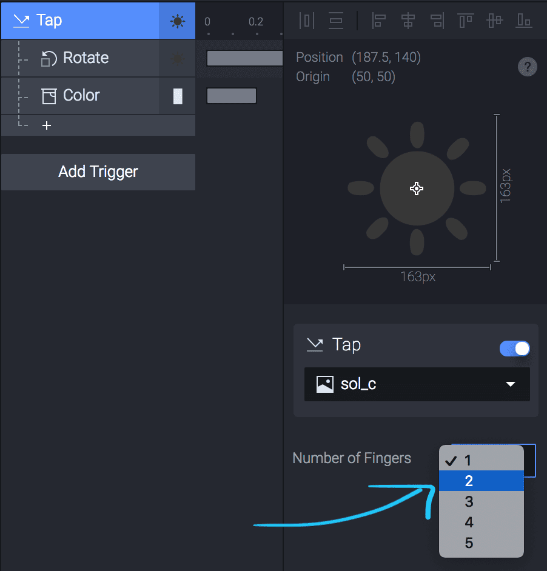Select 2 in Number of Fingers list

(481, 481)
